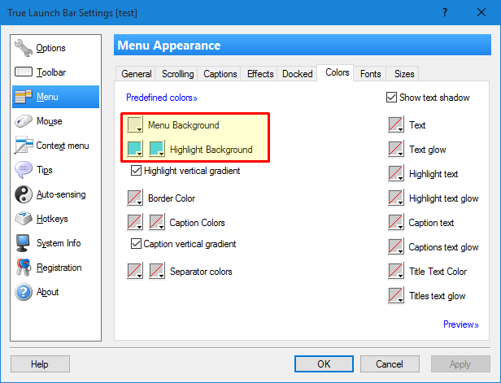Go to Mouse settings
Viewport: 501px width, 383px height.
49,121
